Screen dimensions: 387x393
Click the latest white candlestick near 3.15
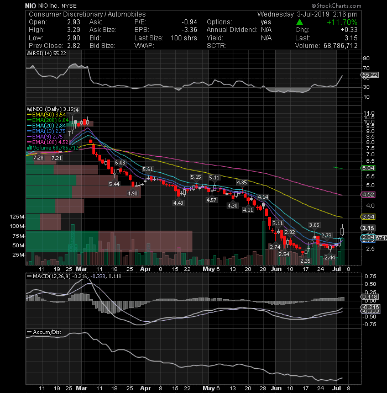pos(342,230)
